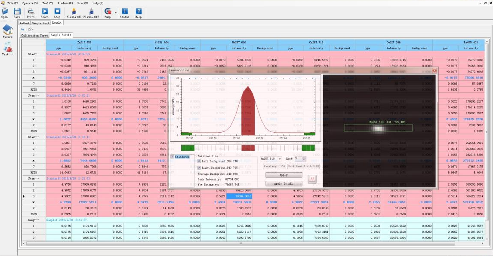Switch to the Sample List tab
This screenshot has height=256, width=493.
click(40, 23)
